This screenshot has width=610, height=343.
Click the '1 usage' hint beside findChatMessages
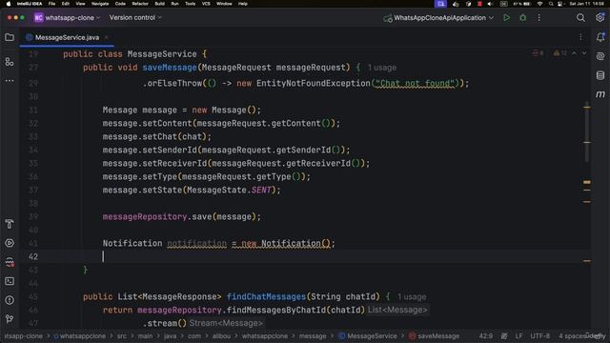pos(412,296)
